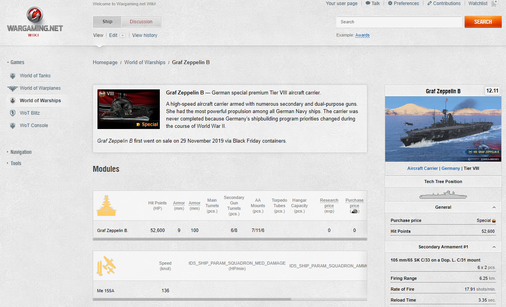Click the 12.11 version badge

[x=492, y=91]
